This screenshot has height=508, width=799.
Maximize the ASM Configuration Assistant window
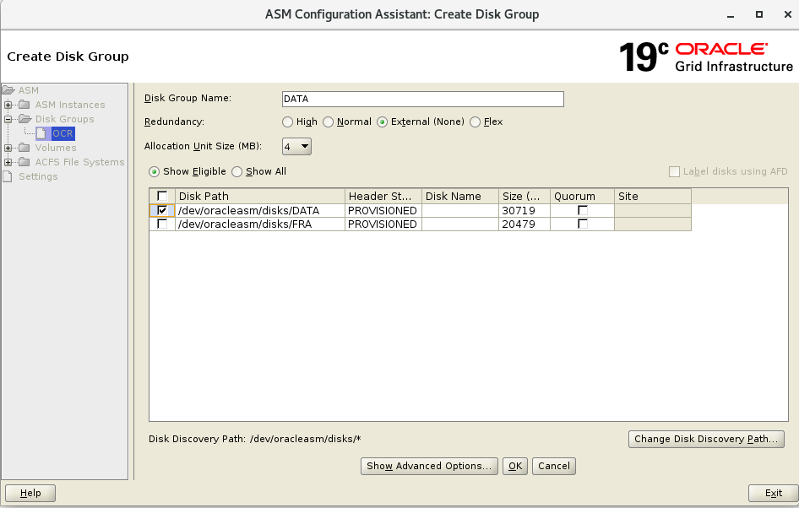(x=759, y=14)
